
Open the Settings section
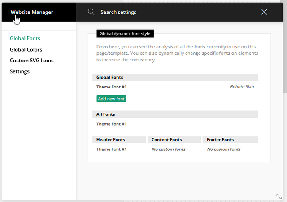pyautogui.click(x=20, y=71)
